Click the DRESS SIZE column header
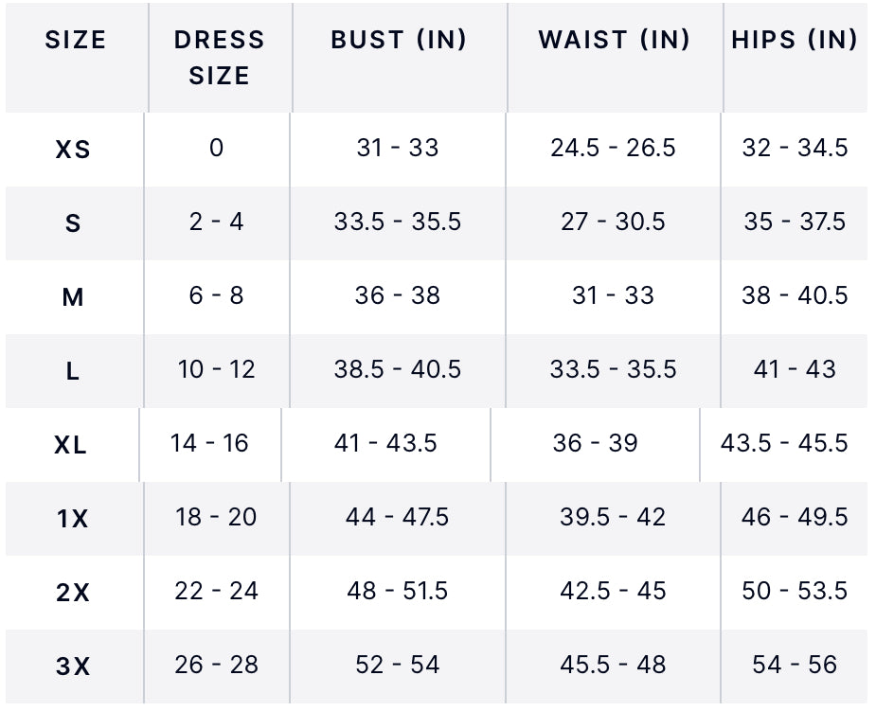Viewport: 876px width, 711px height. coord(219,58)
